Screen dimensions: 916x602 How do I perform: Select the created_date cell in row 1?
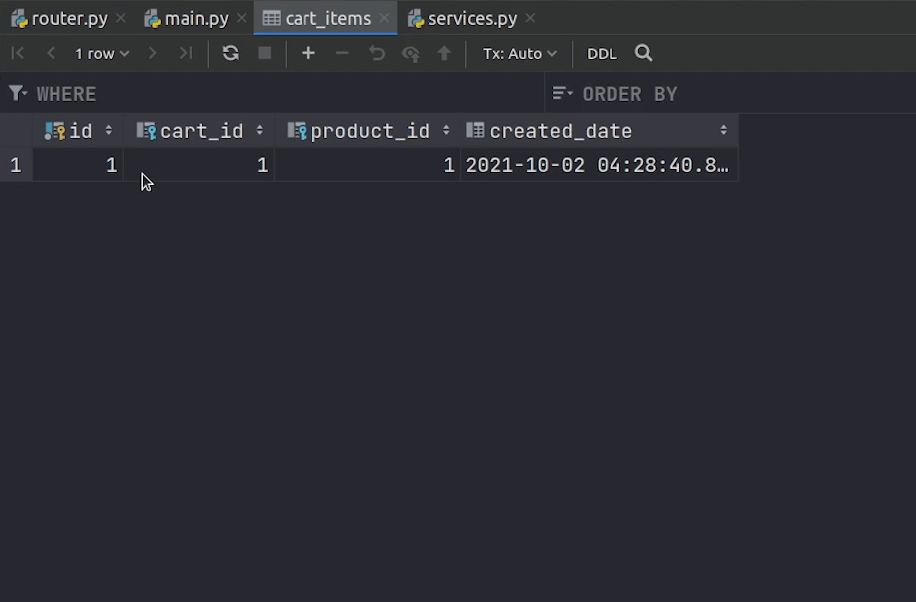point(597,165)
